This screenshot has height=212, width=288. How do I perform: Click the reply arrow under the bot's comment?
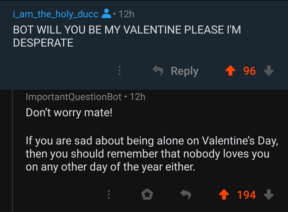186,195
